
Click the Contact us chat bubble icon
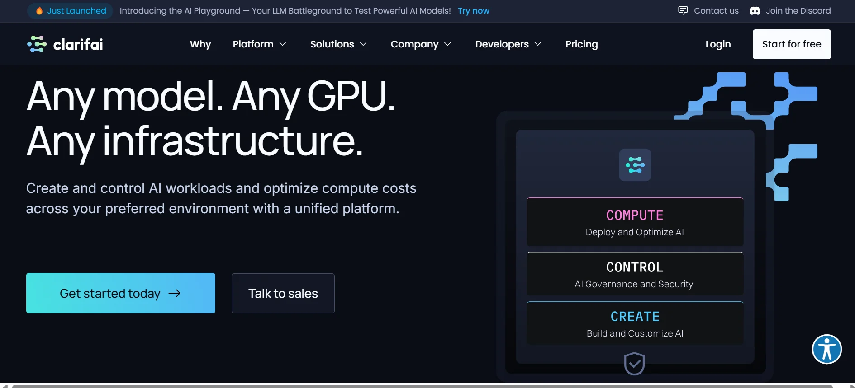(683, 10)
